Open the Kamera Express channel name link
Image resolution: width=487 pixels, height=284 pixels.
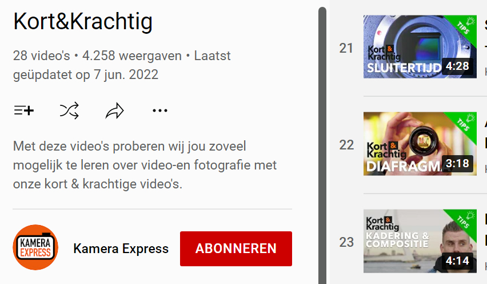121,249
